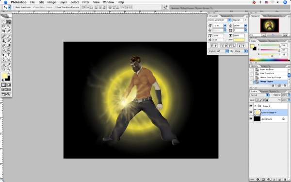Screen dimensions: 291x182
Task: Open the Layer menu
Action: coord(63,2)
